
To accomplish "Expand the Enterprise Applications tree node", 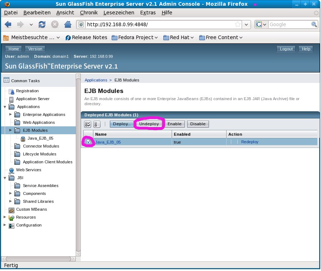I will (x=10, y=115).
